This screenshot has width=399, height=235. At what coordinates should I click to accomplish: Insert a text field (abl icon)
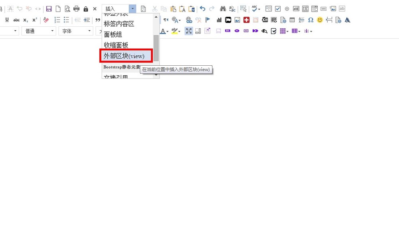(x=296, y=9)
